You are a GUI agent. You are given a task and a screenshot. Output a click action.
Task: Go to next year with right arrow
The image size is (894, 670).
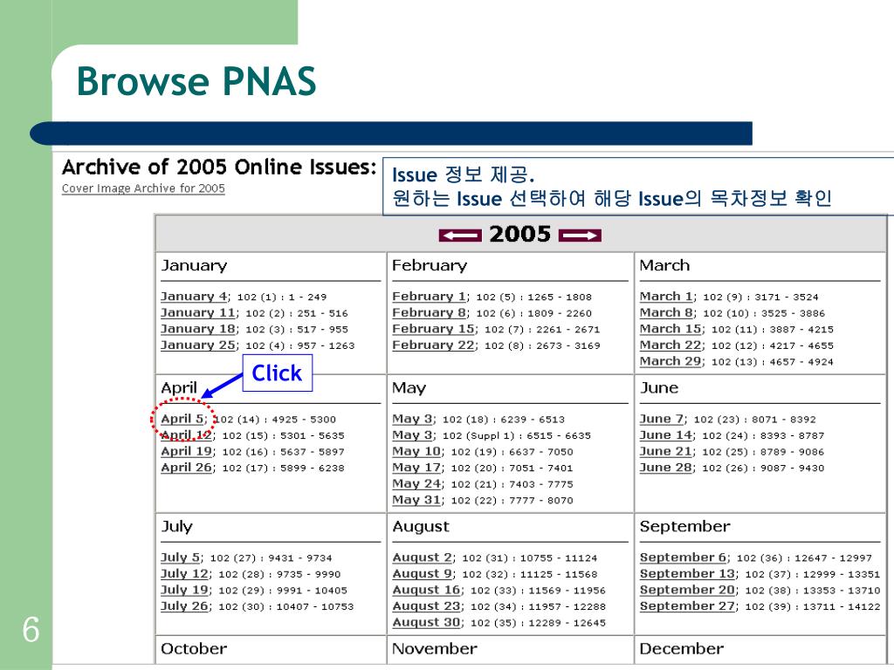pos(580,236)
